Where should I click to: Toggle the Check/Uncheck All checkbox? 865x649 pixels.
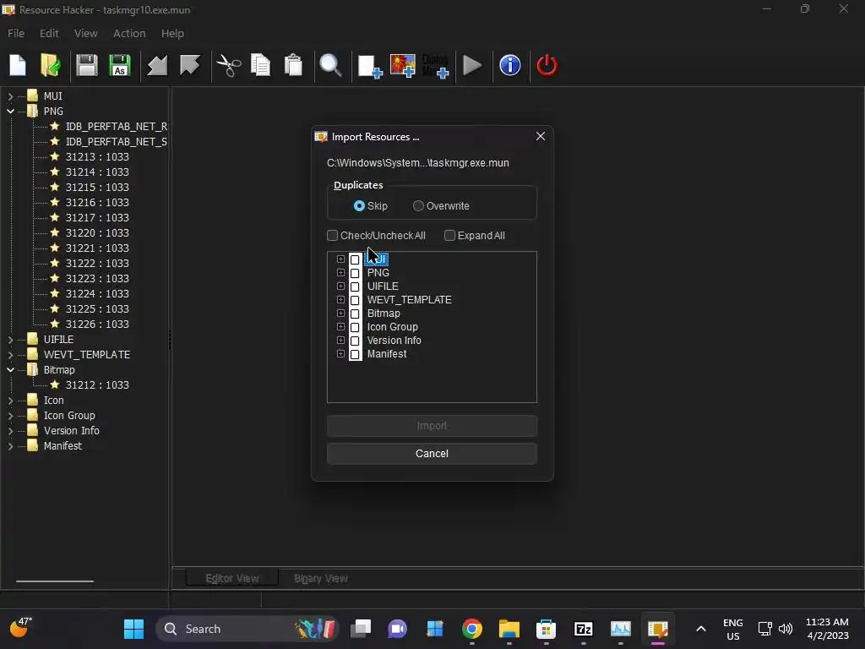point(332,236)
